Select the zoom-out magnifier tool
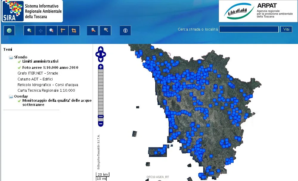Screen dimensions: 298x181 52,31
